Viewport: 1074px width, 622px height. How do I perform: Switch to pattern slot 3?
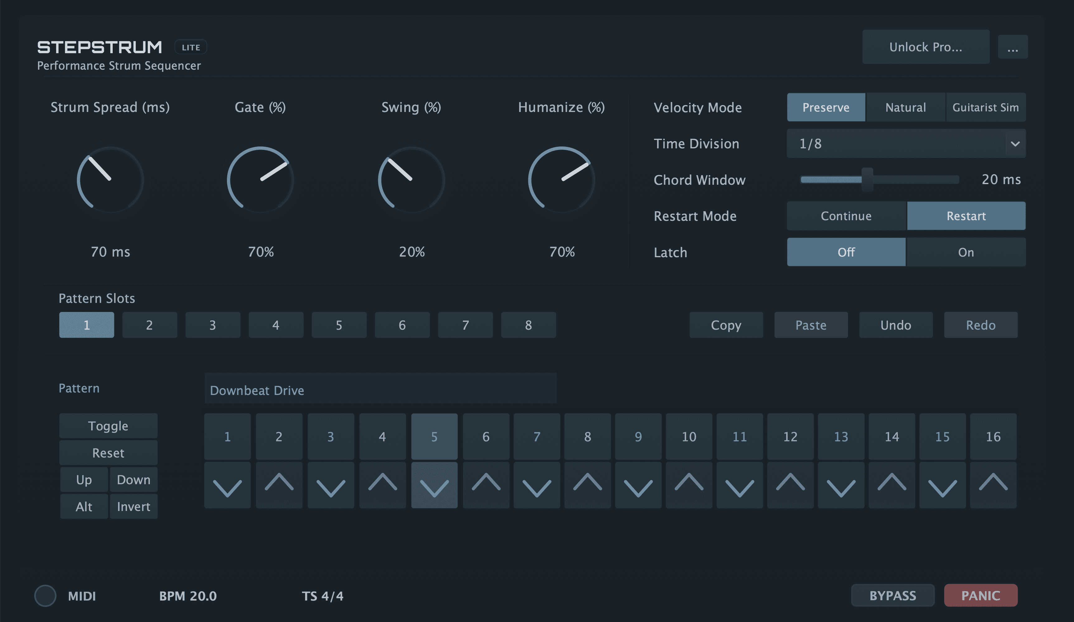pyautogui.click(x=213, y=325)
